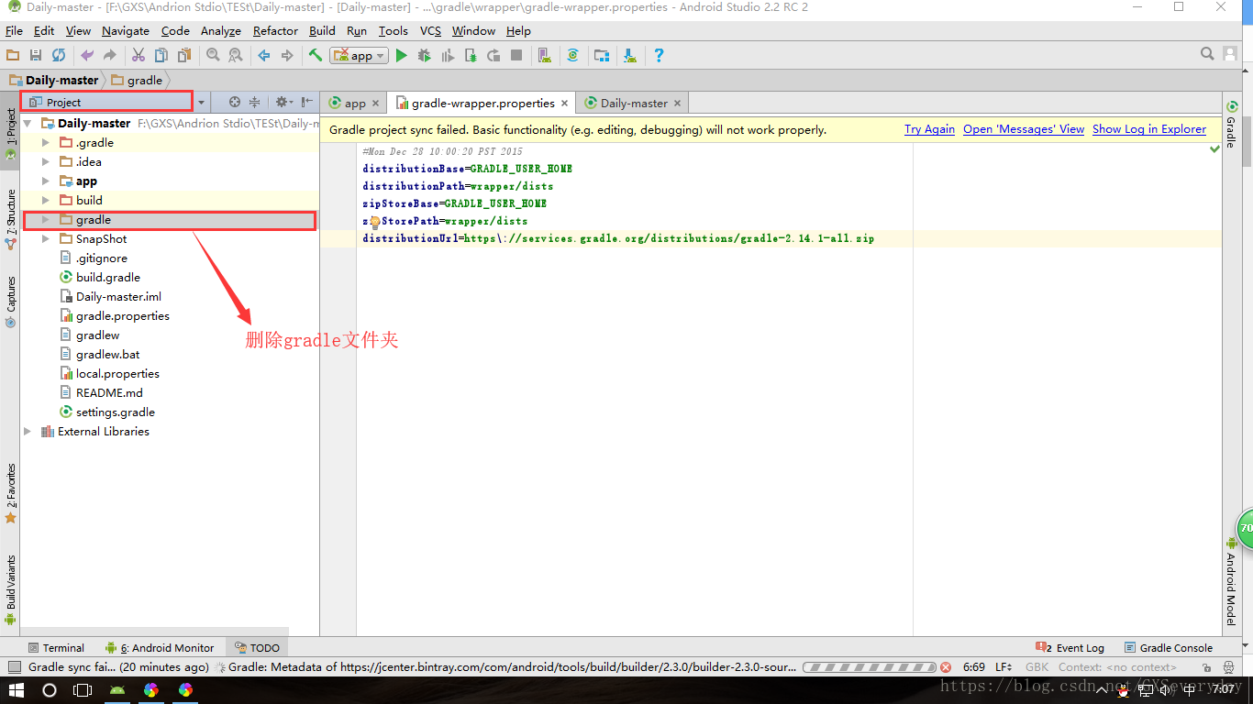Image resolution: width=1253 pixels, height=704 pixels.
Task: Click the Open folder toolbar icon
Action: (13, 56)
